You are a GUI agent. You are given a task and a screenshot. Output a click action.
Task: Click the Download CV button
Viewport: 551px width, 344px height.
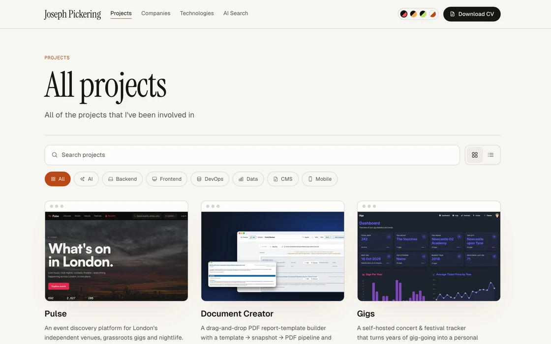pyautogui.click(x=472, y=14)
